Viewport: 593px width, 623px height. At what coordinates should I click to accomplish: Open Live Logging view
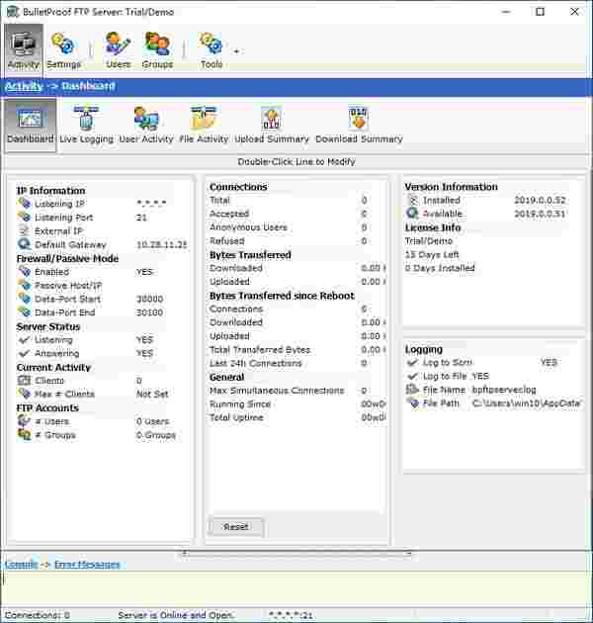click(86, 125)
